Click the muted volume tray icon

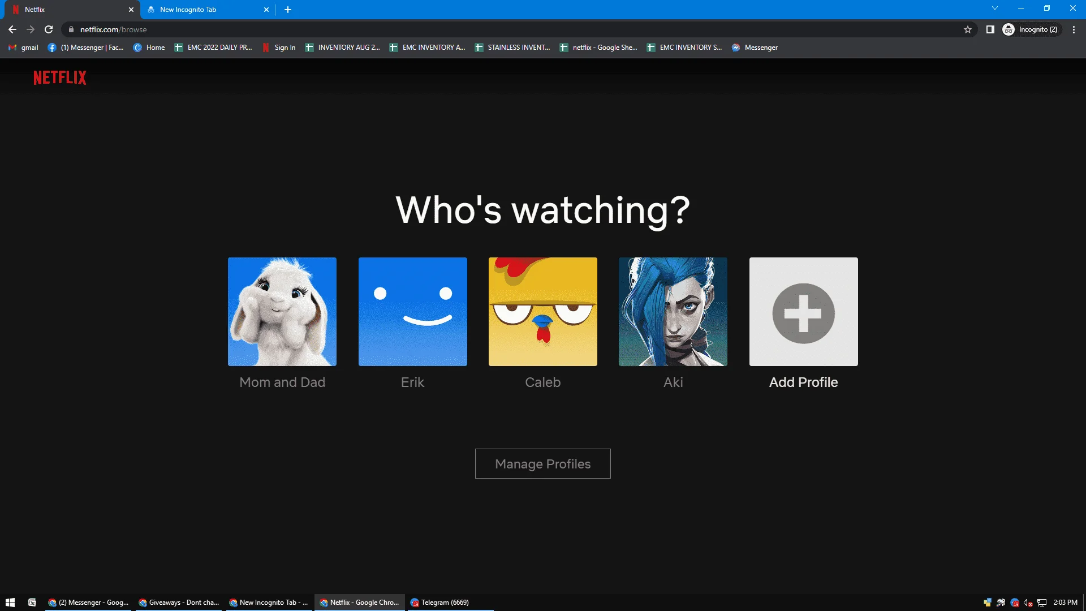tap(1028, 603)
